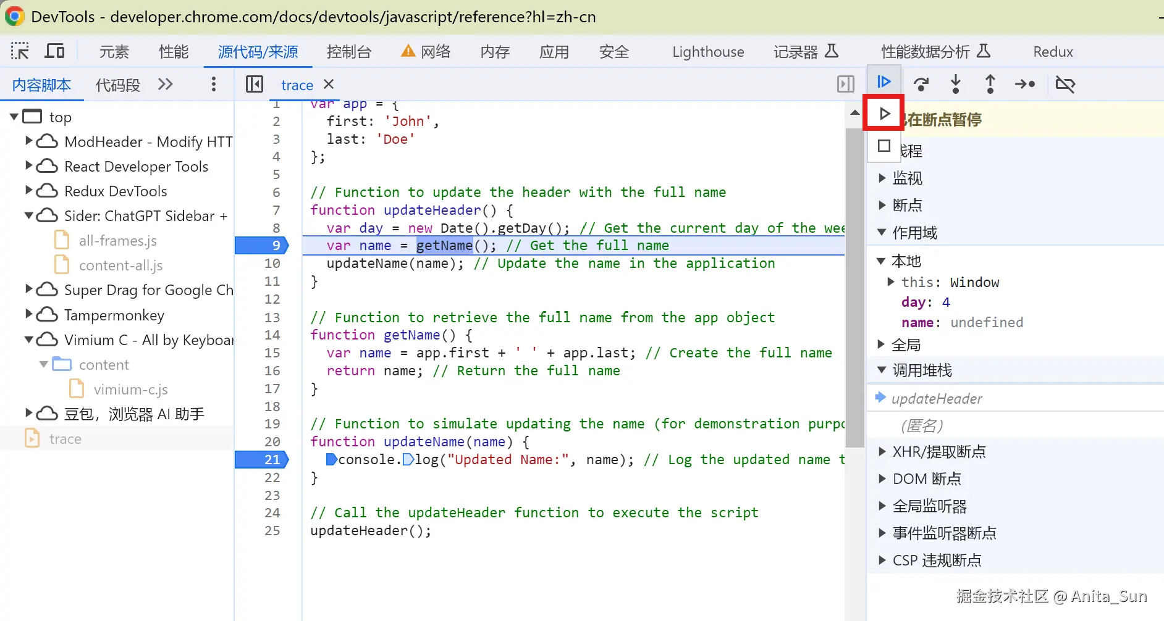Toggle breakpoint marker on line 21
The image size is (1164, 621).
[262, 460]
